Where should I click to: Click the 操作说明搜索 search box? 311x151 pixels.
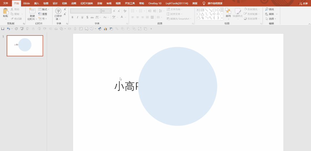[x=215, y=3]
